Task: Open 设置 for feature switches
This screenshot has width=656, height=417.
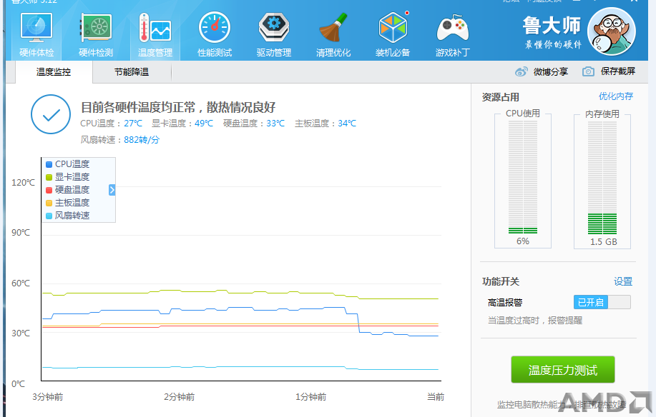Action: [x=623, y=281]
